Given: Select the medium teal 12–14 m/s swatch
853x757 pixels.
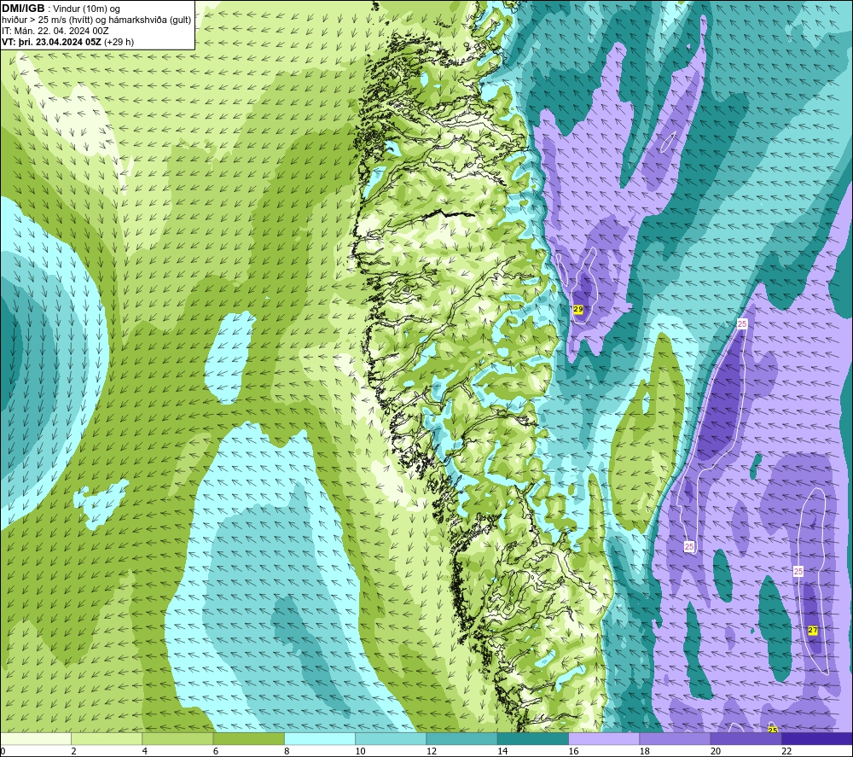Looking at the screenshot, I should (x=461, y=738).
